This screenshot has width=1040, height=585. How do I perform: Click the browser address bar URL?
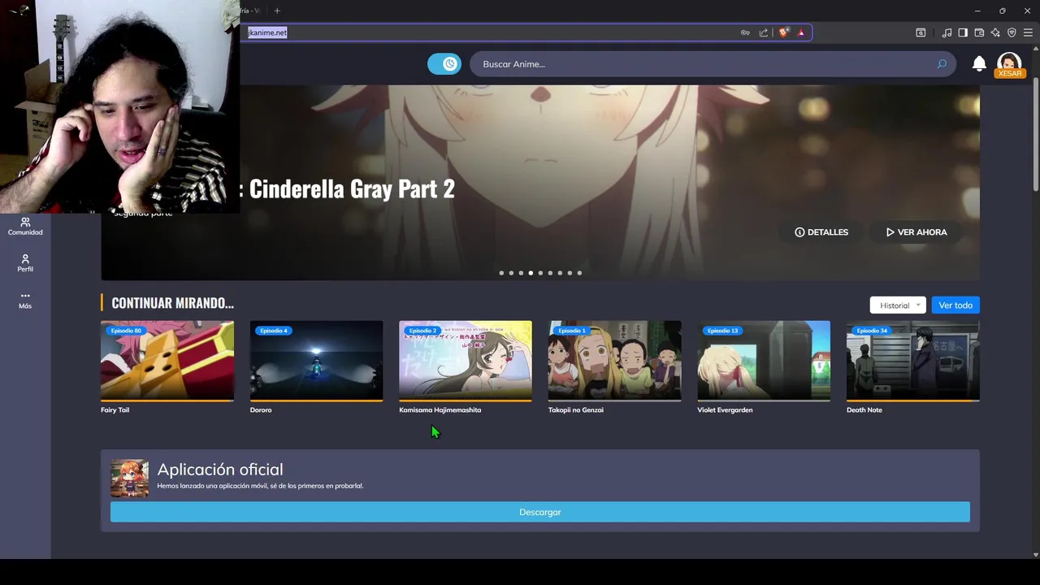click(x=267, y=32)
